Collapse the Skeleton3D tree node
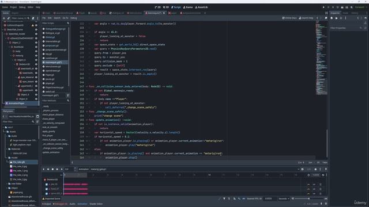369x207 pixels. pyautogui.click(x=14, y=64)
